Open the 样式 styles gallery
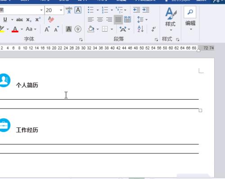Image resolution: width=225 pixels, height=179 pixels. (x=171, y=19)
